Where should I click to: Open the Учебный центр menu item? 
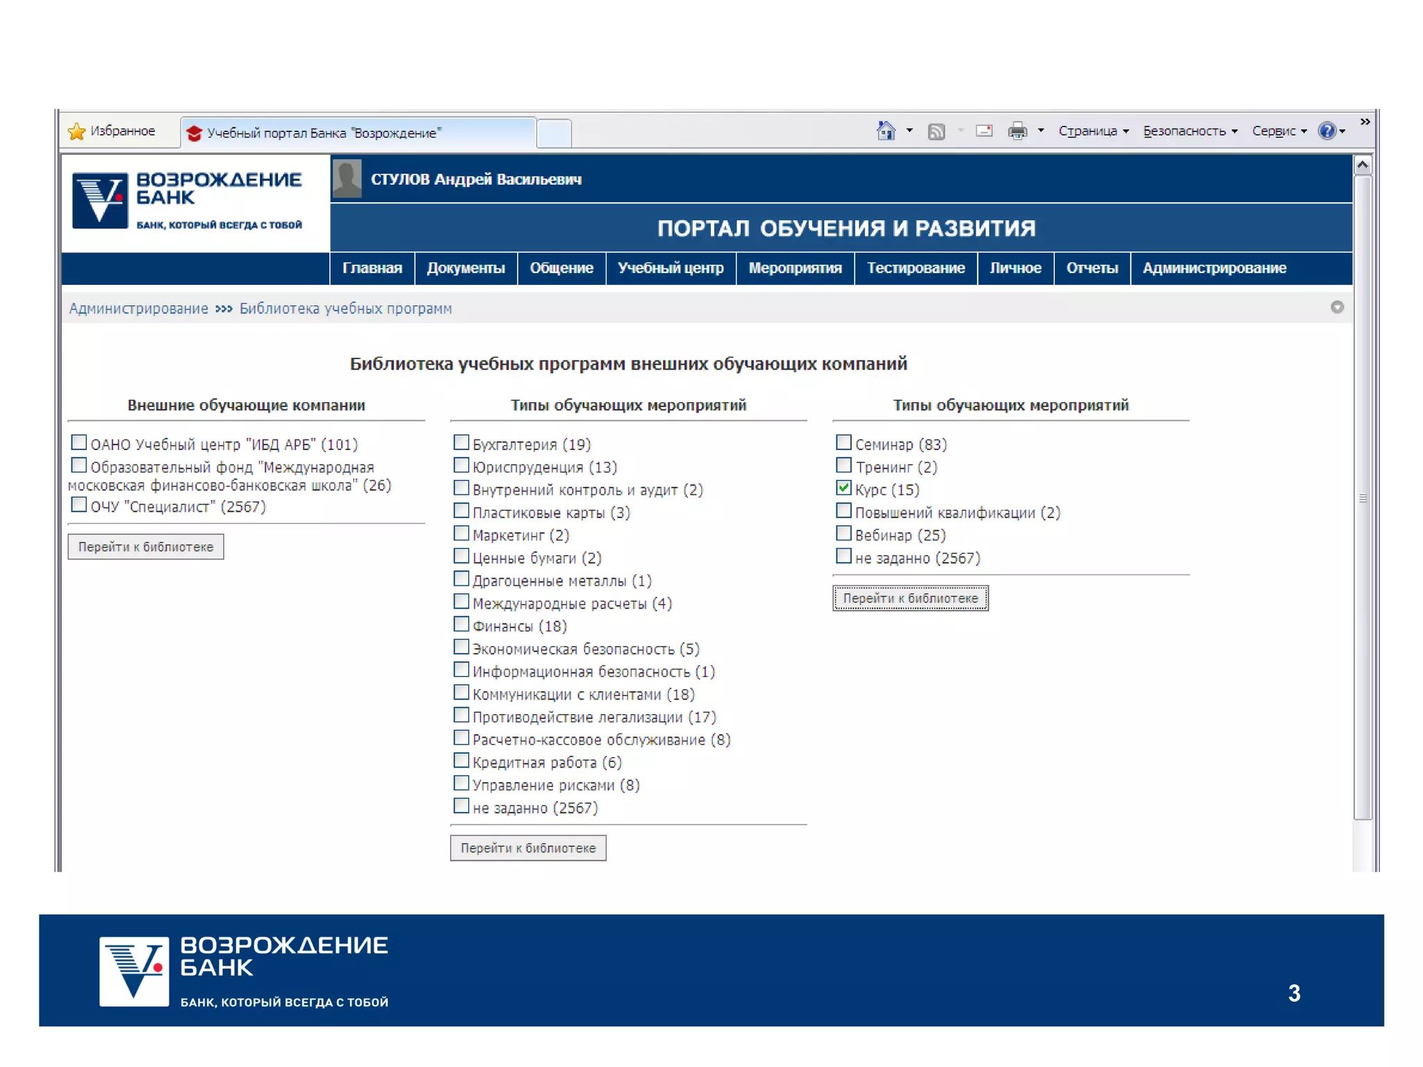pos(671,268)
